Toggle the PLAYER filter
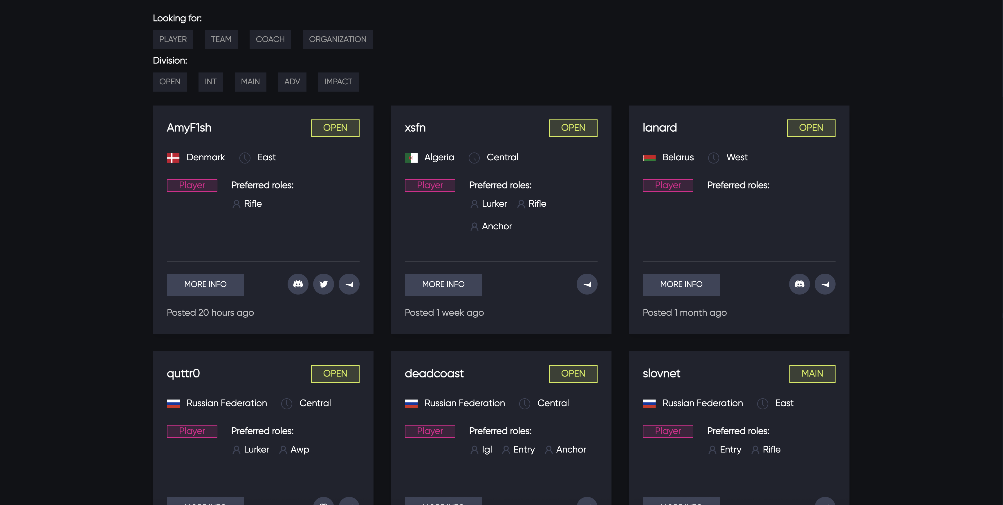 point(173,39)
